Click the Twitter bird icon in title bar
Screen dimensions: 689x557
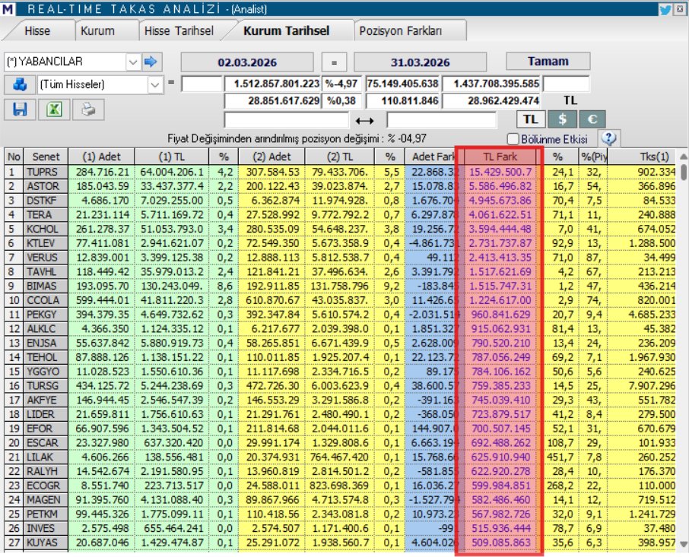[665, 9]
